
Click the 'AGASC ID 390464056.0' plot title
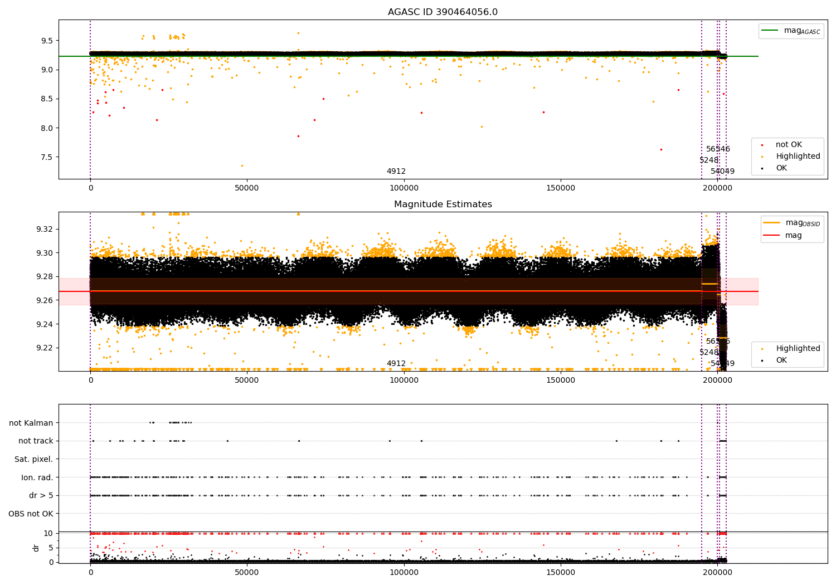point(443,12)
